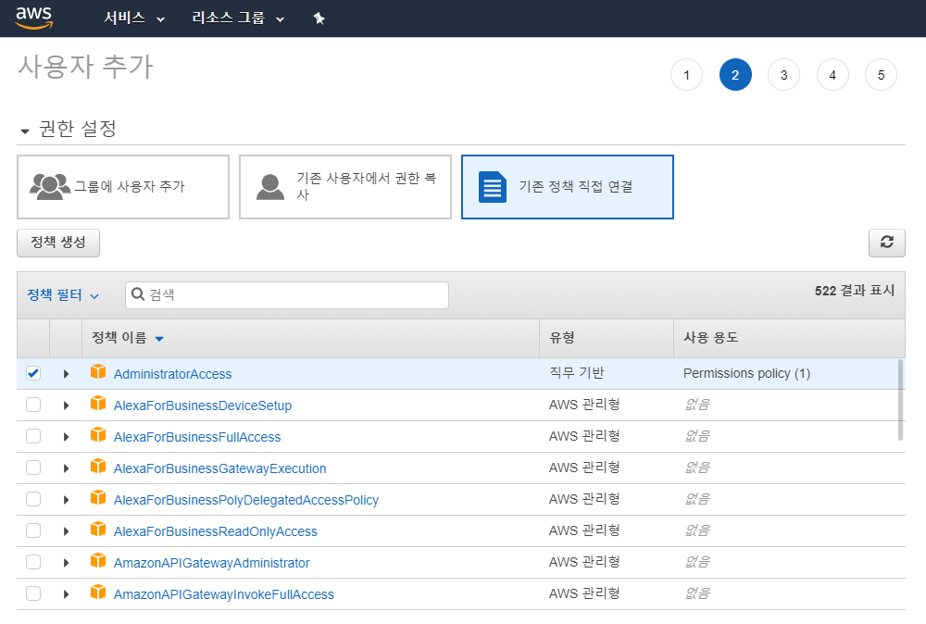Click the single user copy-permissions icon
The image size is (926, 624).
270,186
